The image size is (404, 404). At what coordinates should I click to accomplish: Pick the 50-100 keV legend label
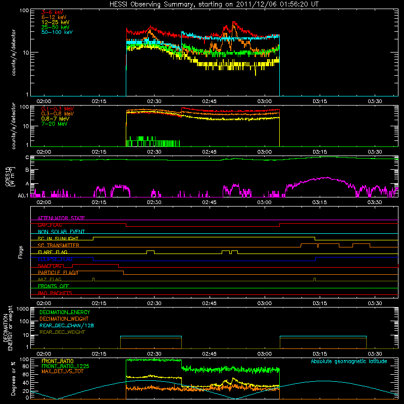pyautogui.click(x=57, y=32)
